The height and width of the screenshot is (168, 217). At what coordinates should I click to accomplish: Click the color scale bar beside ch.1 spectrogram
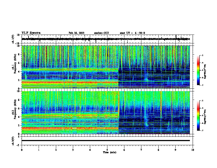tap(198, 70)
